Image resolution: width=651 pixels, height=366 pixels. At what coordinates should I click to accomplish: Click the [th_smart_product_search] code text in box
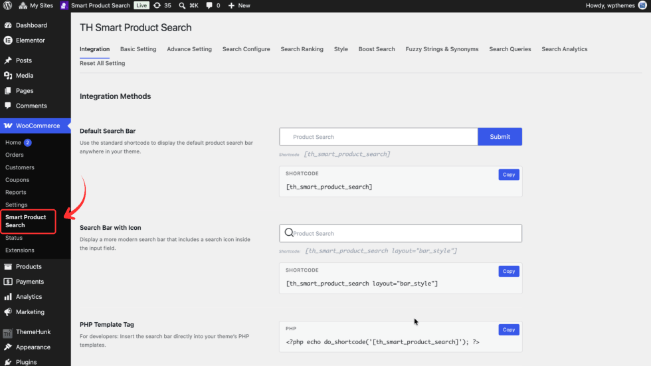(329, 187)
